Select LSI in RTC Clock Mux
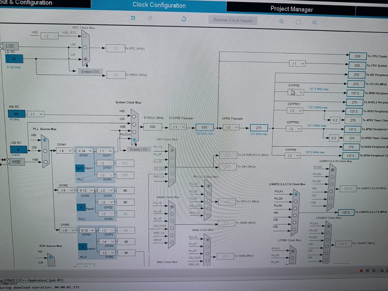 [85, 59]
